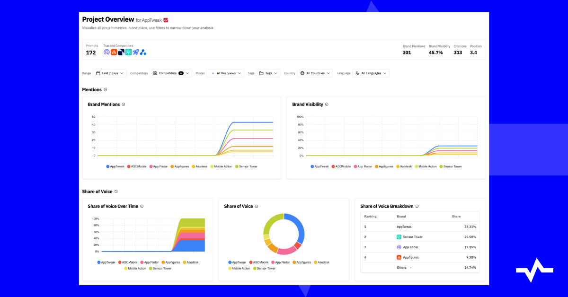The height and width of the screenshot is (297, 568).
Task: Click the folder icon in Tags filter
Action: point(261,73)
